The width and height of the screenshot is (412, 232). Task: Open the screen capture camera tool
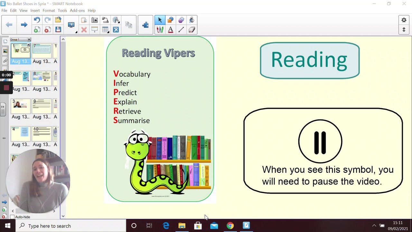click(95, 20)
